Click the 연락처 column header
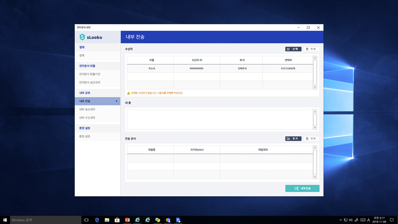The image size is (398, 224). point(288,60)
